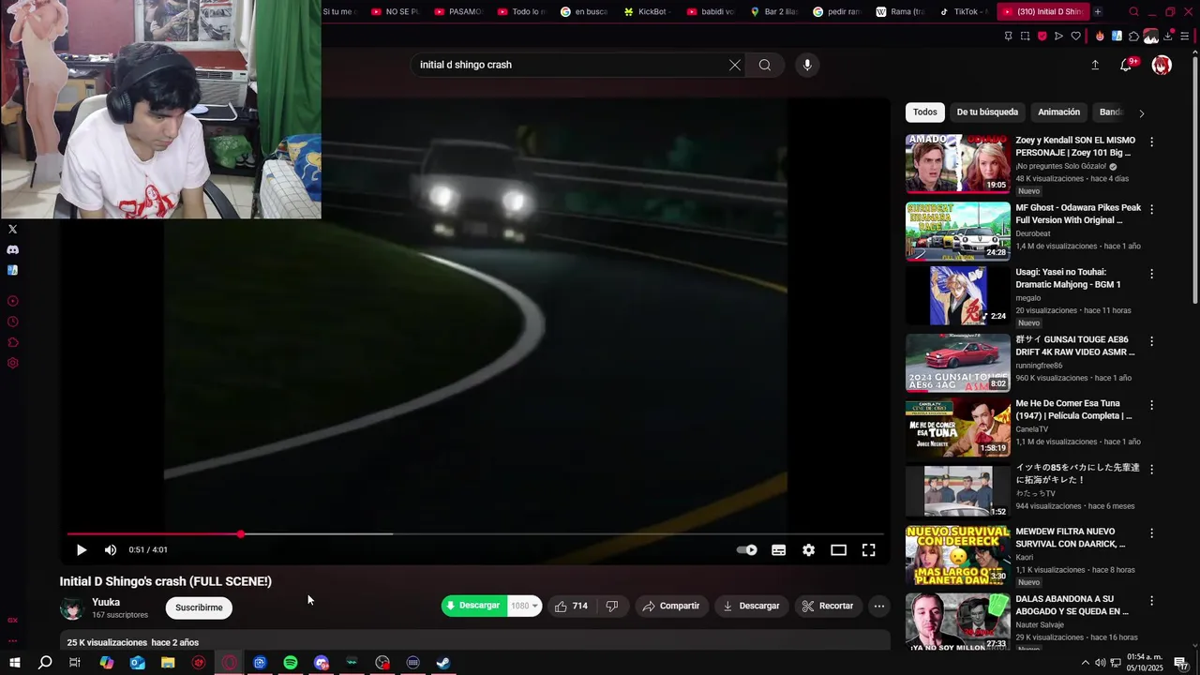Open video player settings gear
The image size is (1200, 675).
coord(808,550)
